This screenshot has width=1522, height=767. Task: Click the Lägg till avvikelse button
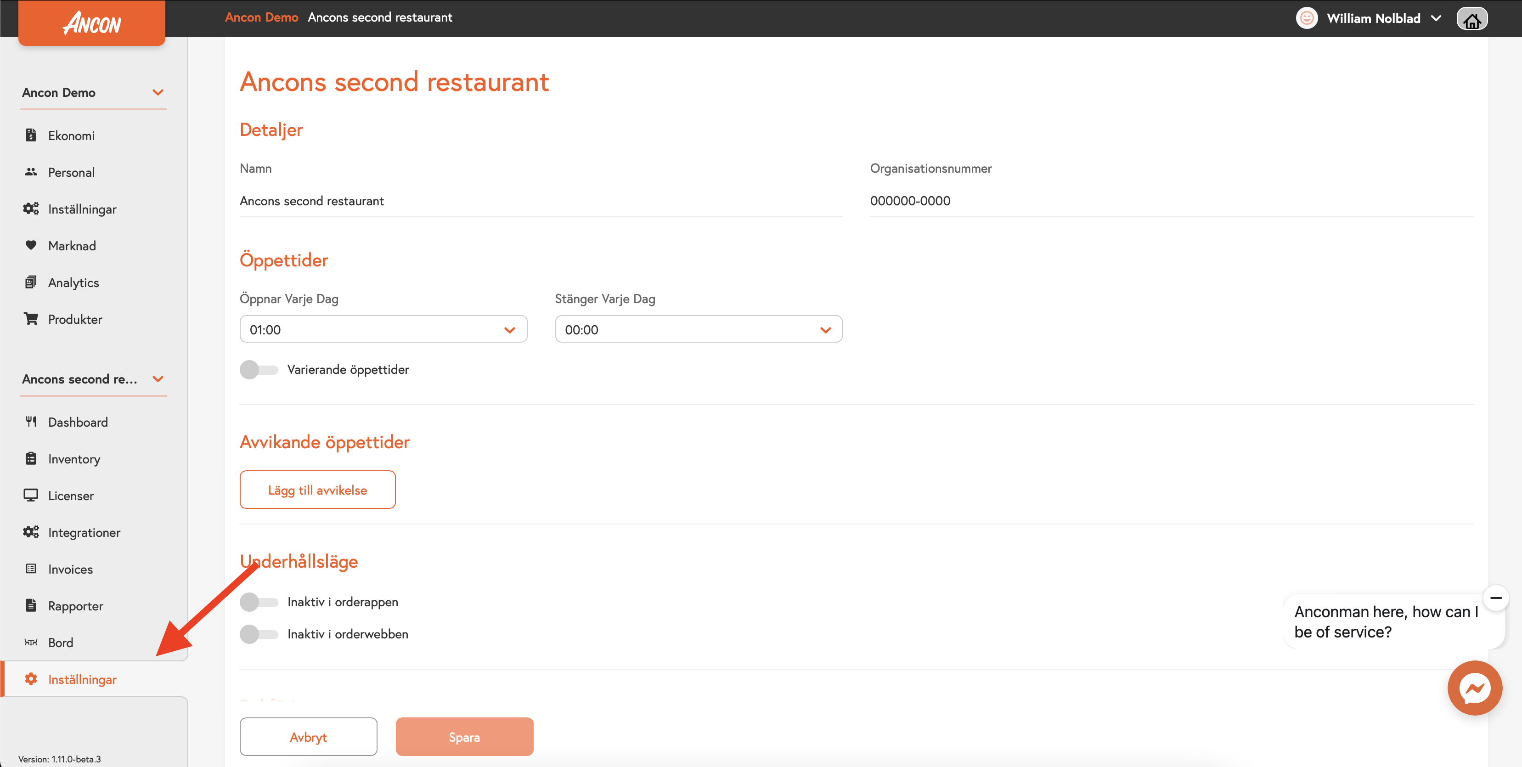(x=317, y=490)
